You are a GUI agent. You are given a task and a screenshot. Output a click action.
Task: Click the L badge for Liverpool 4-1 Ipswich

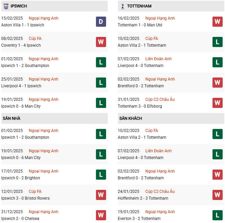click(x=101, y=83)
